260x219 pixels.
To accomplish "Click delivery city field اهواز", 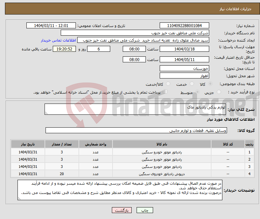I will coord(184,76).
